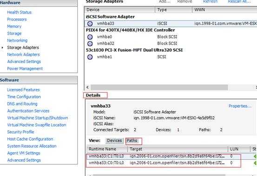257x176 pixels.
Task: Click PIIX4 IDE Controller group heading
Action: tap(130, 30)
